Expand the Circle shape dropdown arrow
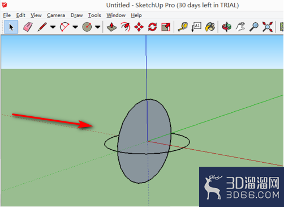Image resolution: width=284 pixels, height=207 pixels. tap(97, 27)
